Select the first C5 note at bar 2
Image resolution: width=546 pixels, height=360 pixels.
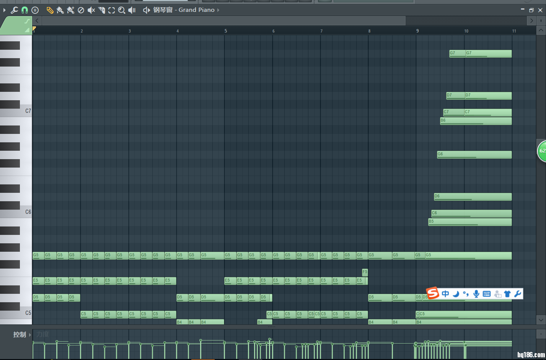[86, 314]
